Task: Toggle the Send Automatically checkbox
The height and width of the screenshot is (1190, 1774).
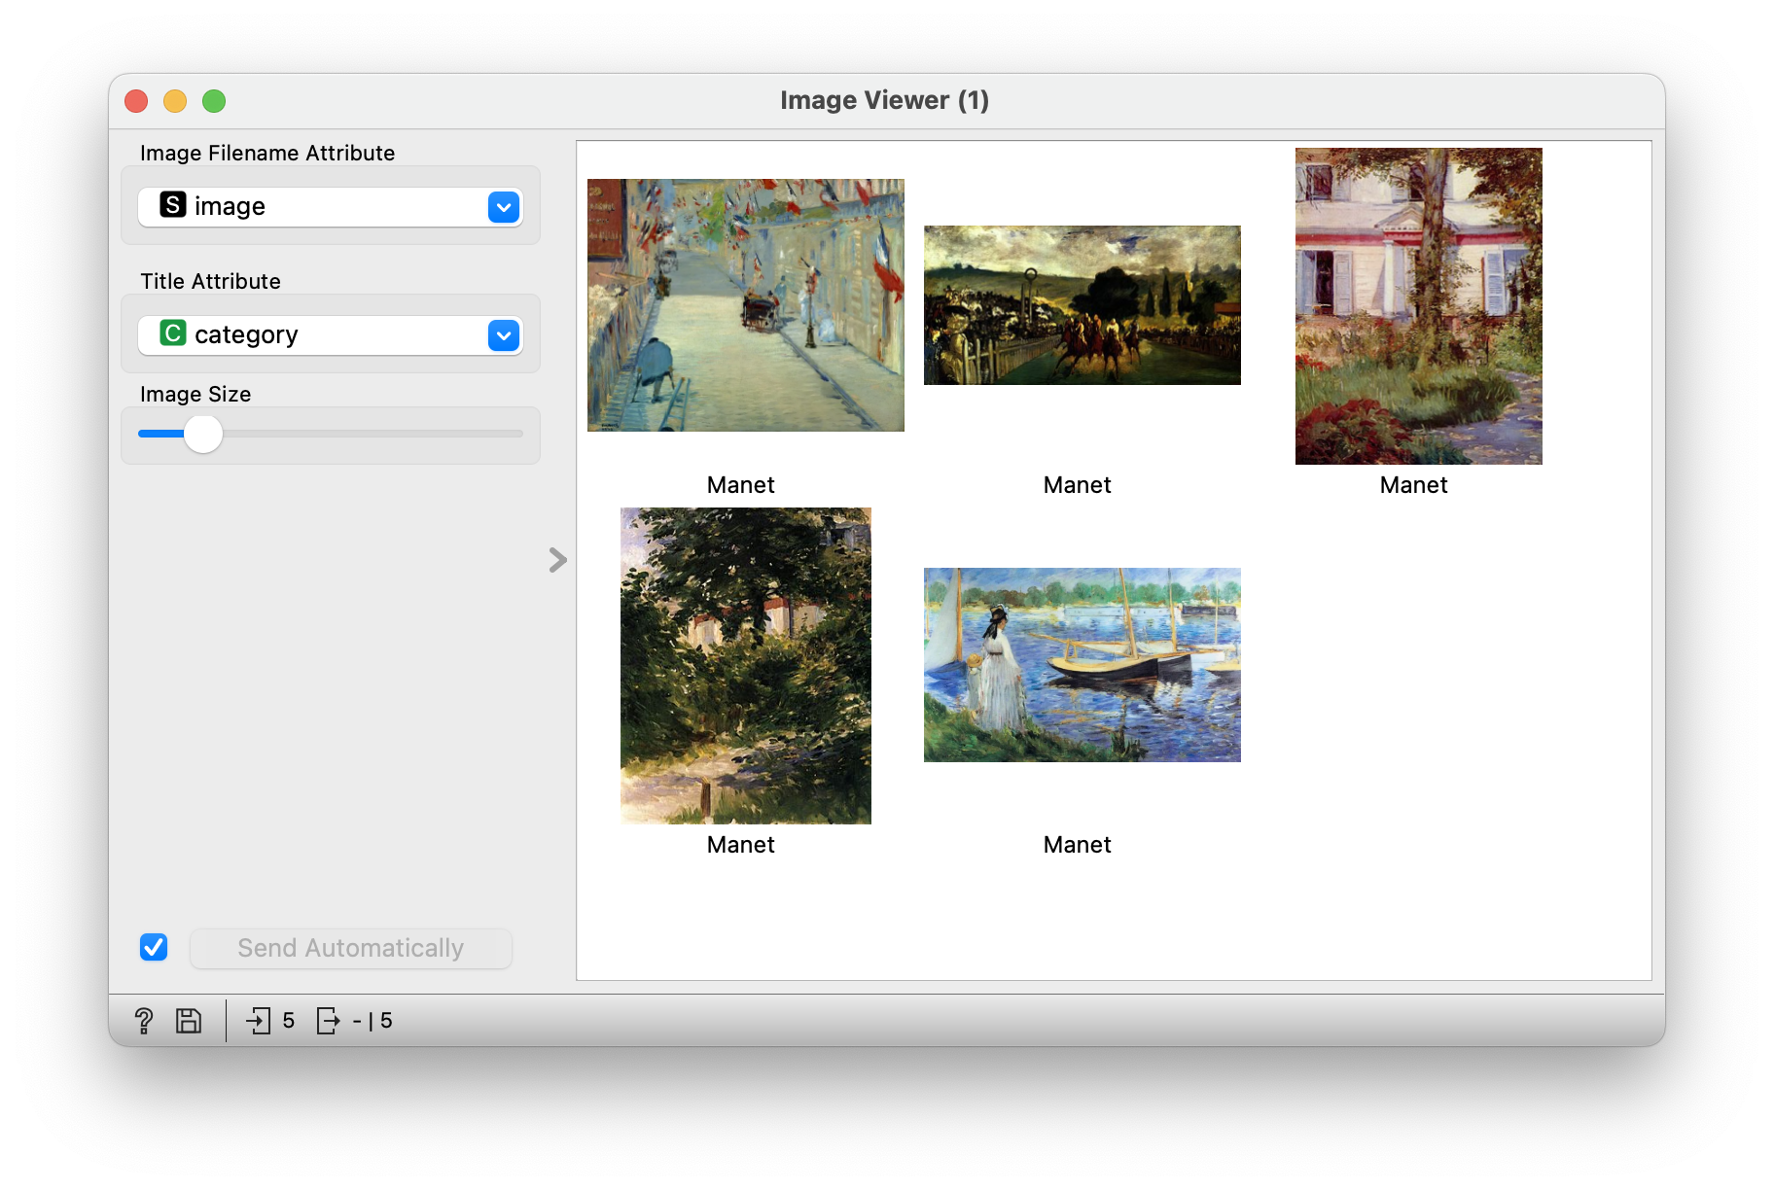Action: pyautogui.click(x=154, y=947)
